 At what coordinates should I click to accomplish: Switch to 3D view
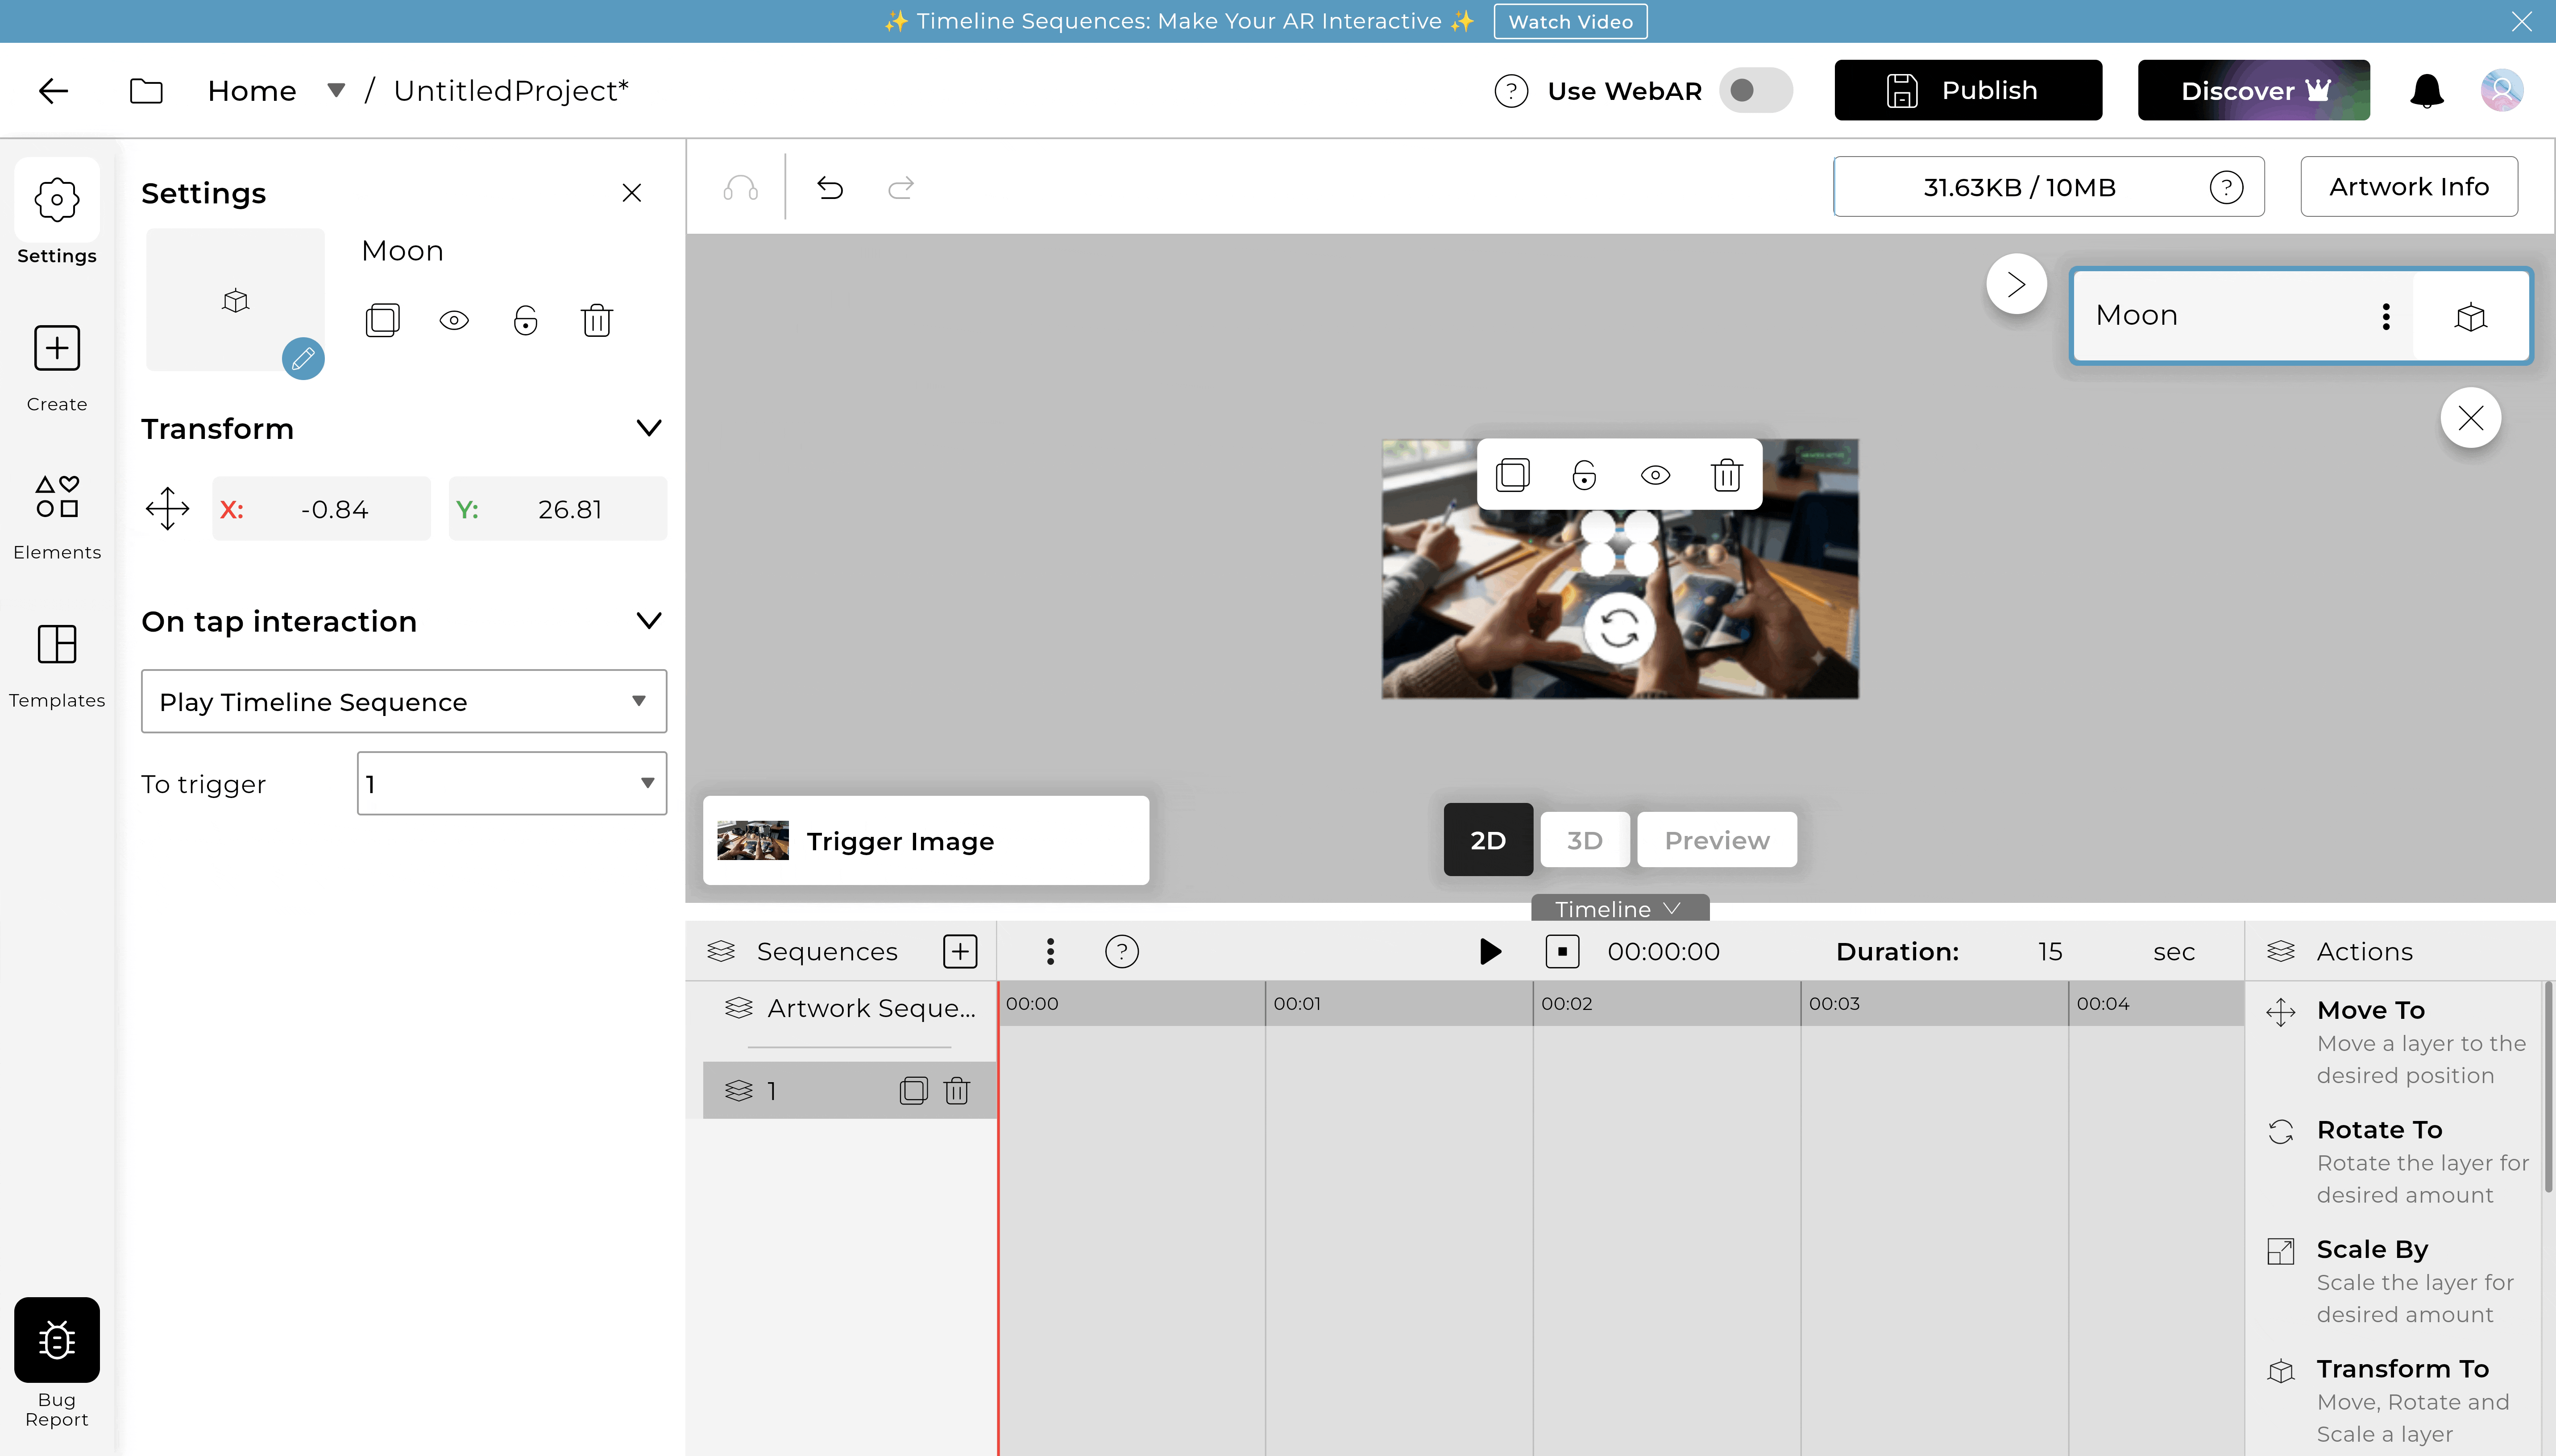click(1584, 840)
